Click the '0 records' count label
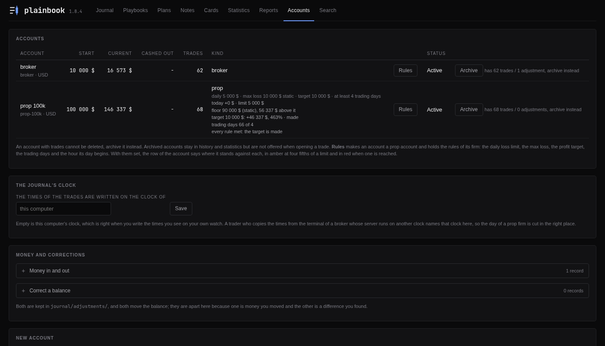The height and width of the screenshot is (346, 605). [573, 291]
